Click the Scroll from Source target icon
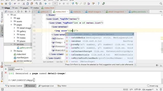The width and height of the screenshot is (163, 91). (18, 12)
